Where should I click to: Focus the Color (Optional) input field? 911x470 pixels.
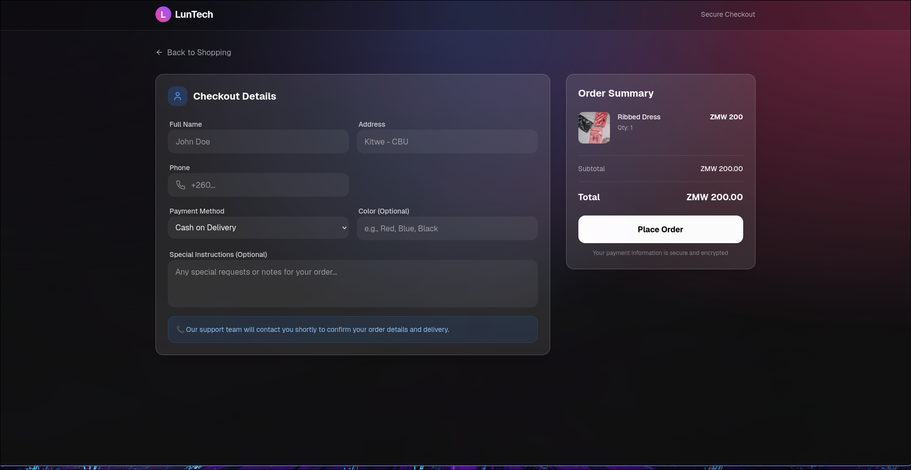[x=447, y=228]
